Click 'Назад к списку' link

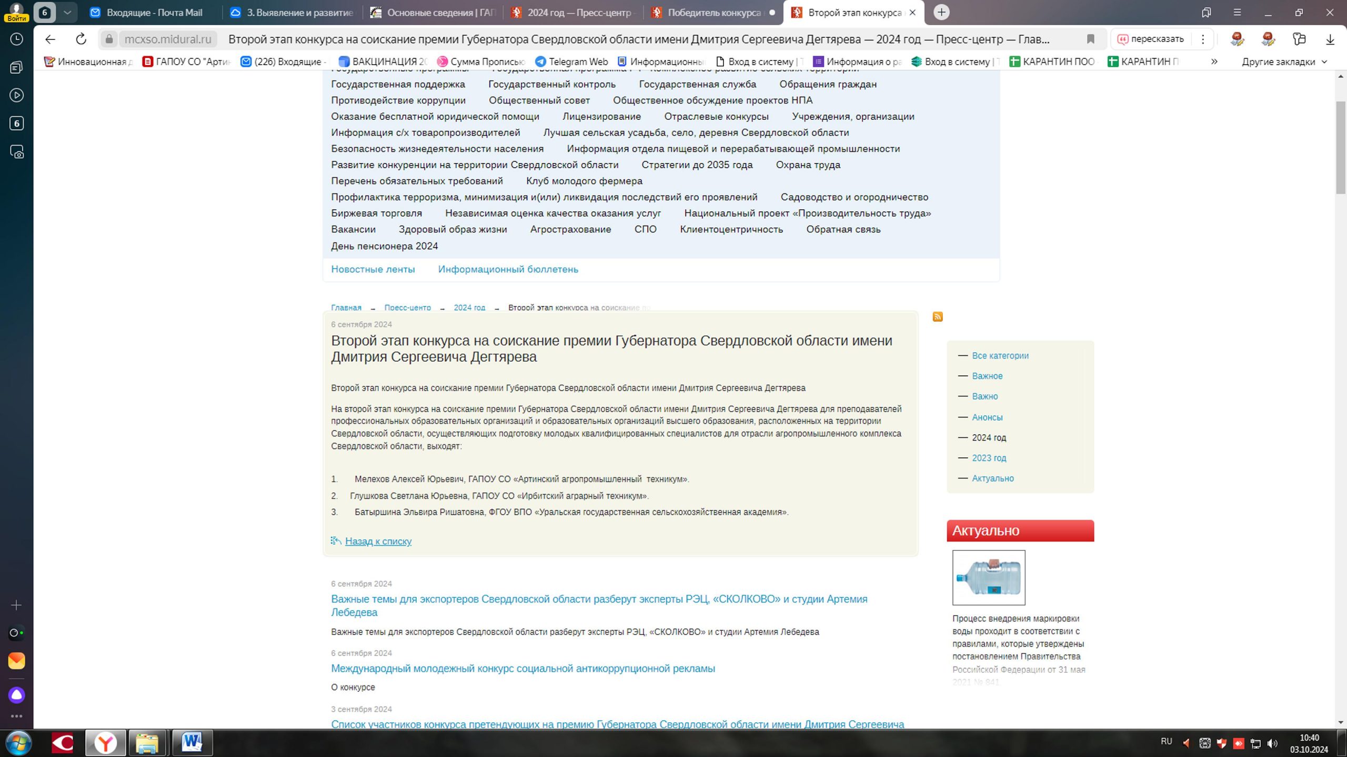pyautogui.click(x=378, y=541)
